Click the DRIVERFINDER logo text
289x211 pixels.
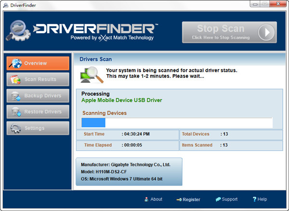click(x=95, y=28)
